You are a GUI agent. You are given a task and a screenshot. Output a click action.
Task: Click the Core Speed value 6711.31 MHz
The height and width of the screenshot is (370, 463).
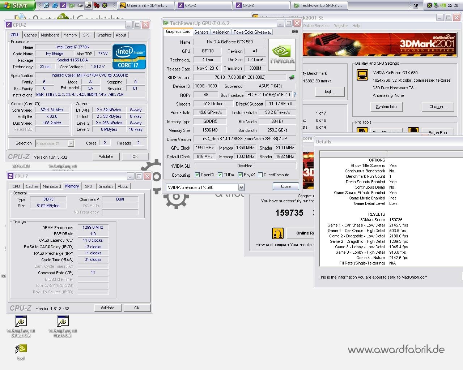point(52,110)
